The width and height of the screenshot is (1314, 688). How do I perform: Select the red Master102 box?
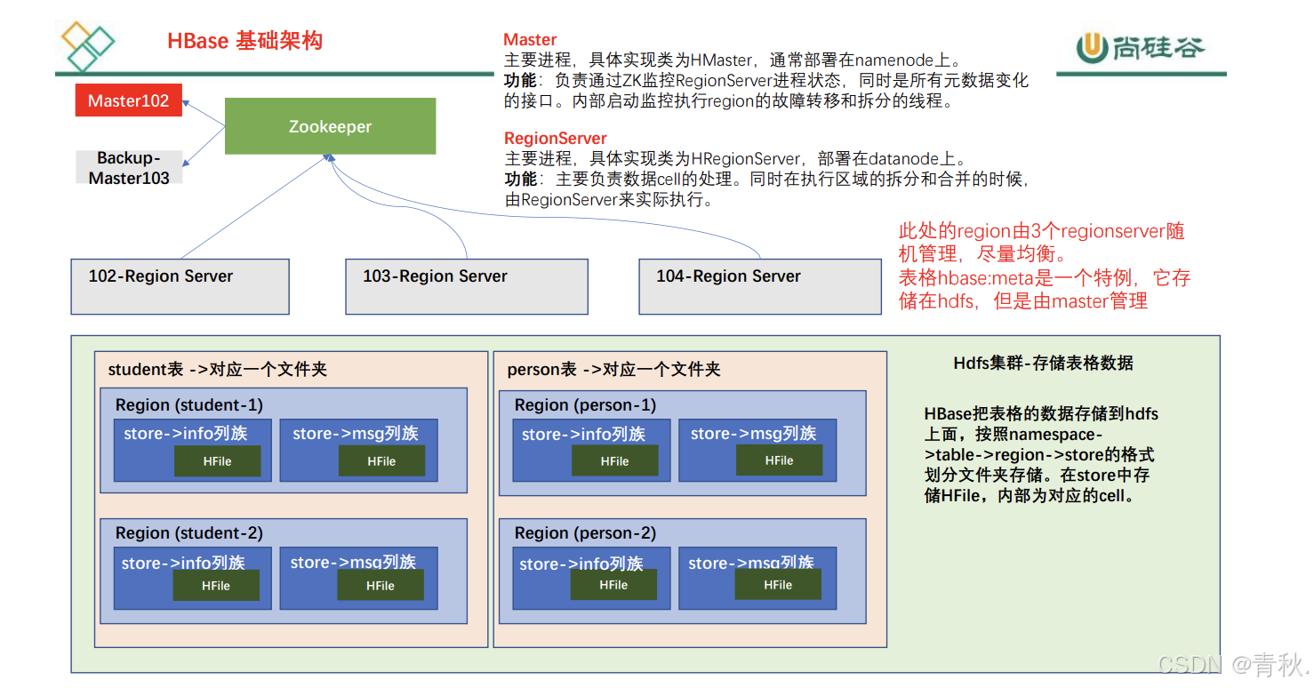[129, 101]
